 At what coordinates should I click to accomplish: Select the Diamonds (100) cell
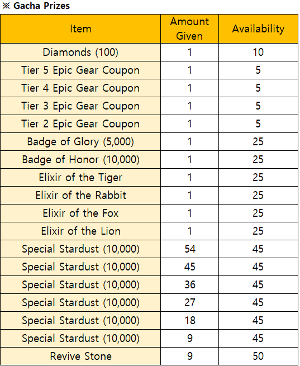[x=80, y=53]
